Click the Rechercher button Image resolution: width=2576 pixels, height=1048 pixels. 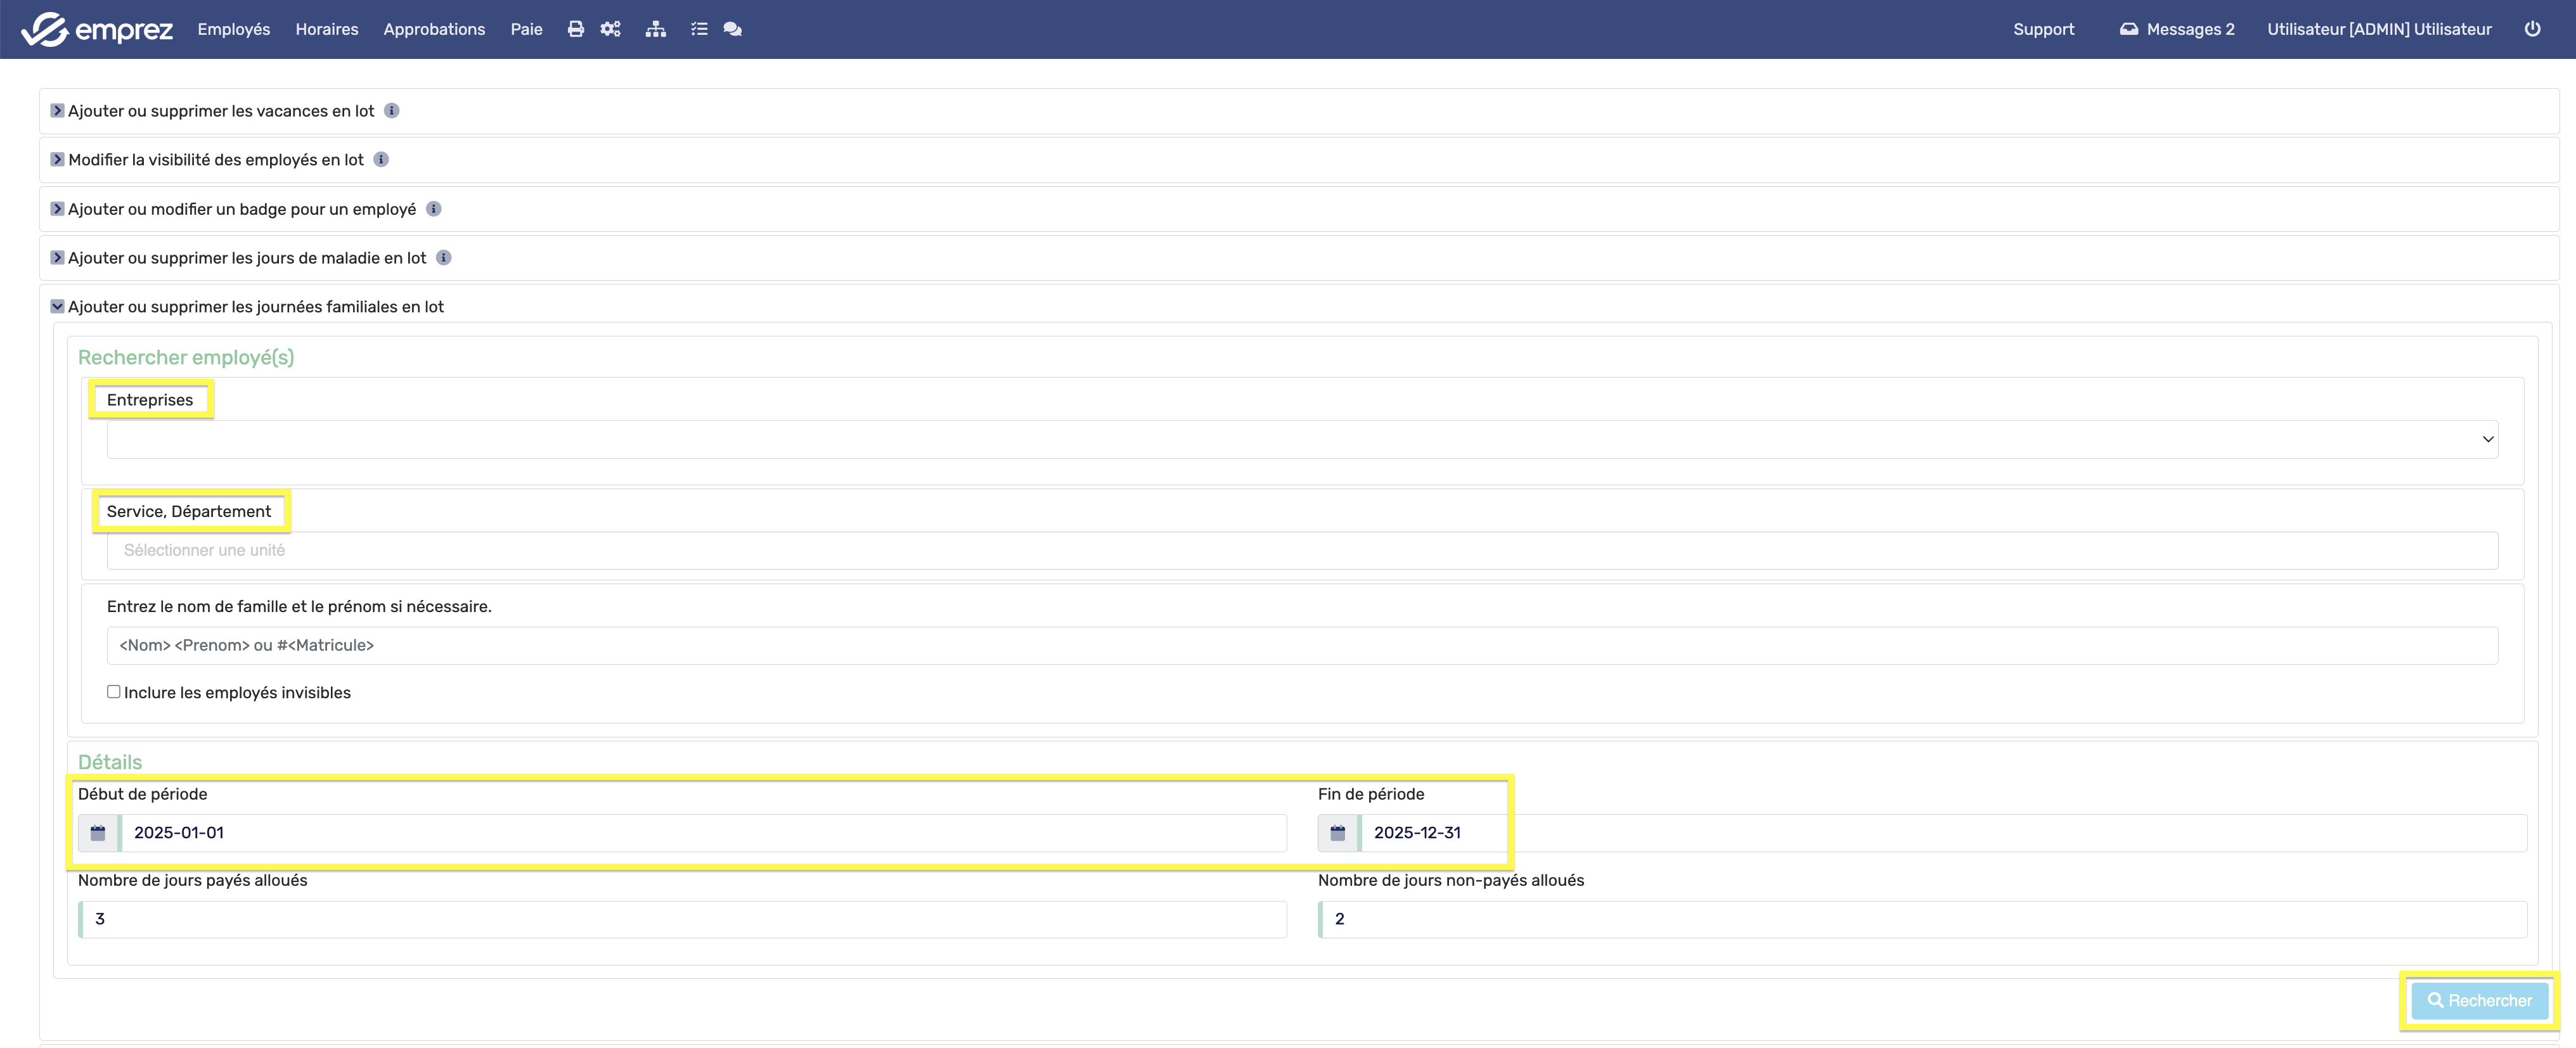2479,1001
